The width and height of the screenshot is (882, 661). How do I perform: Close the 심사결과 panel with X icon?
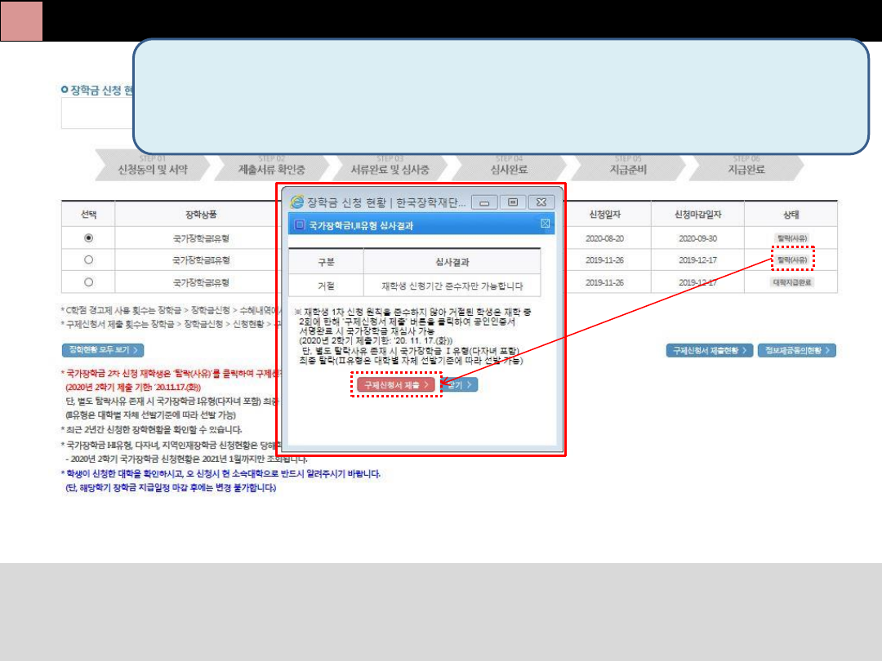click(545, 224)
